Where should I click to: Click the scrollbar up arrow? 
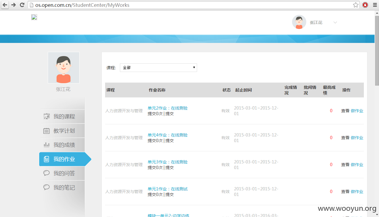click(x=377, y=13)
